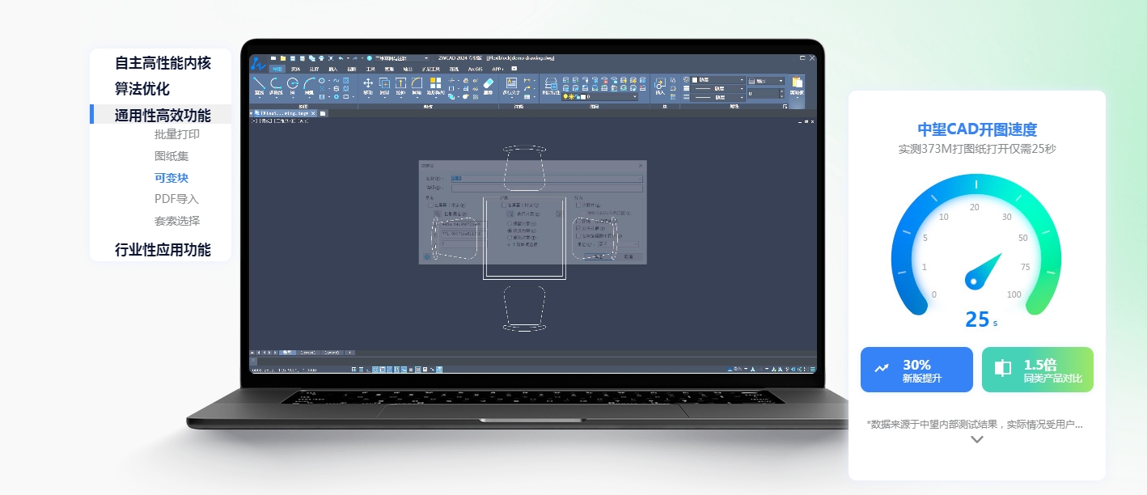Open the Layer Properties (图层特性) manager
The width and height of the screenshot is (1147, 495).
point(551,87)
